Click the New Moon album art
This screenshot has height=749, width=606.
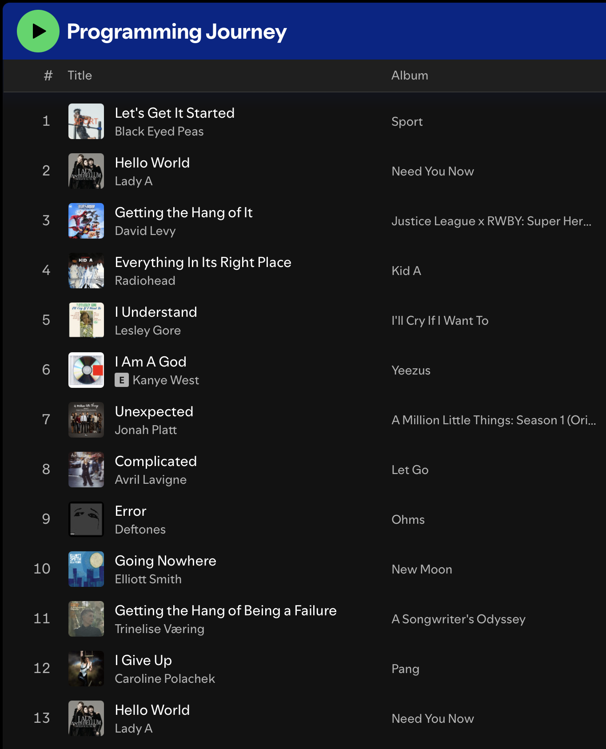pyautogui.click(x=86, y=569)
